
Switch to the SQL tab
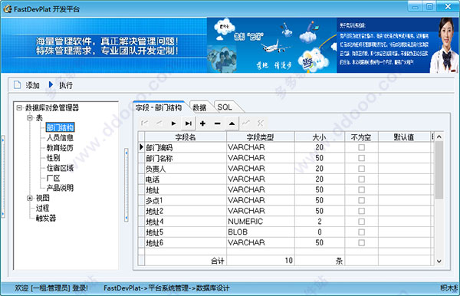(225, 107)
